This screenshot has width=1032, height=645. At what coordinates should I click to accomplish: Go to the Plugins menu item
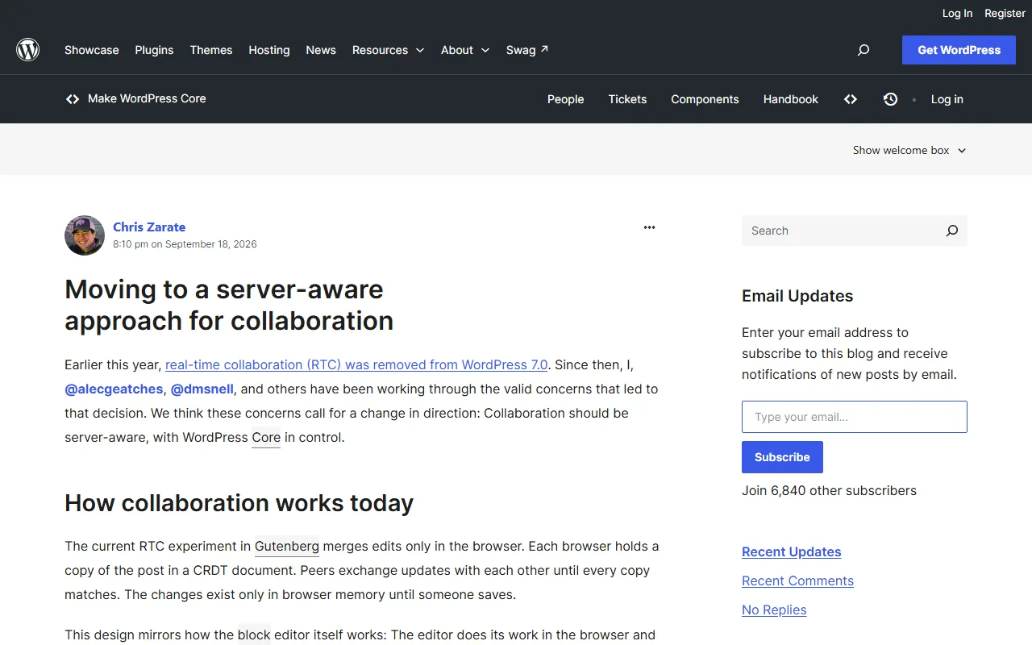click(154, 50)
